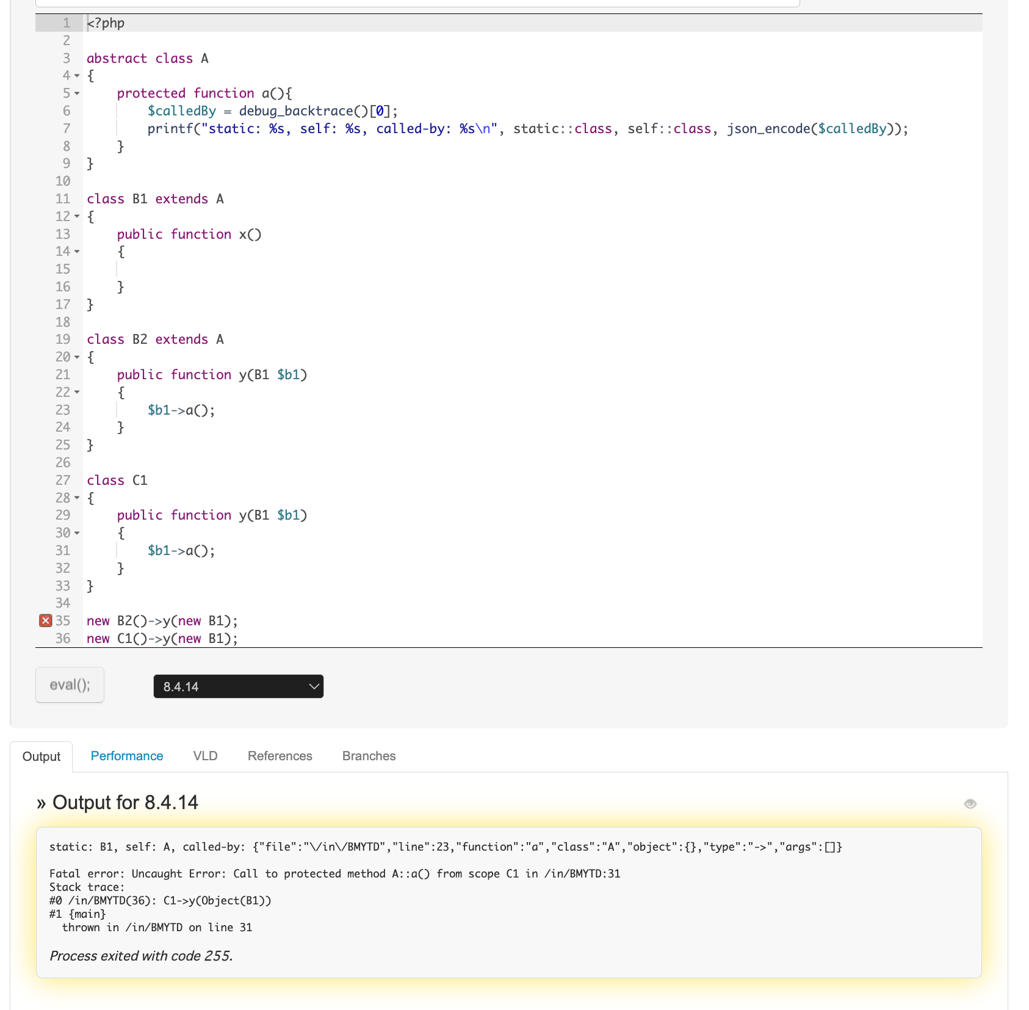Screen dimensions: 1029x1010
Task: Select the References tab
Action: coord(280,756)
